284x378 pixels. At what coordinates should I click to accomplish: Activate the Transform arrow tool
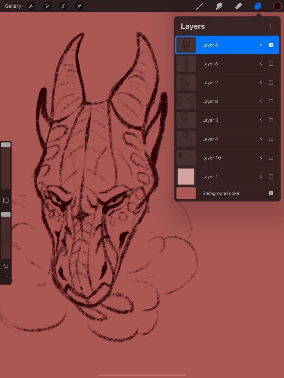80,6
